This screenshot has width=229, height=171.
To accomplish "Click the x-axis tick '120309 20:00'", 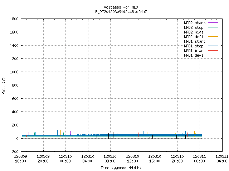I will [43, 159].
